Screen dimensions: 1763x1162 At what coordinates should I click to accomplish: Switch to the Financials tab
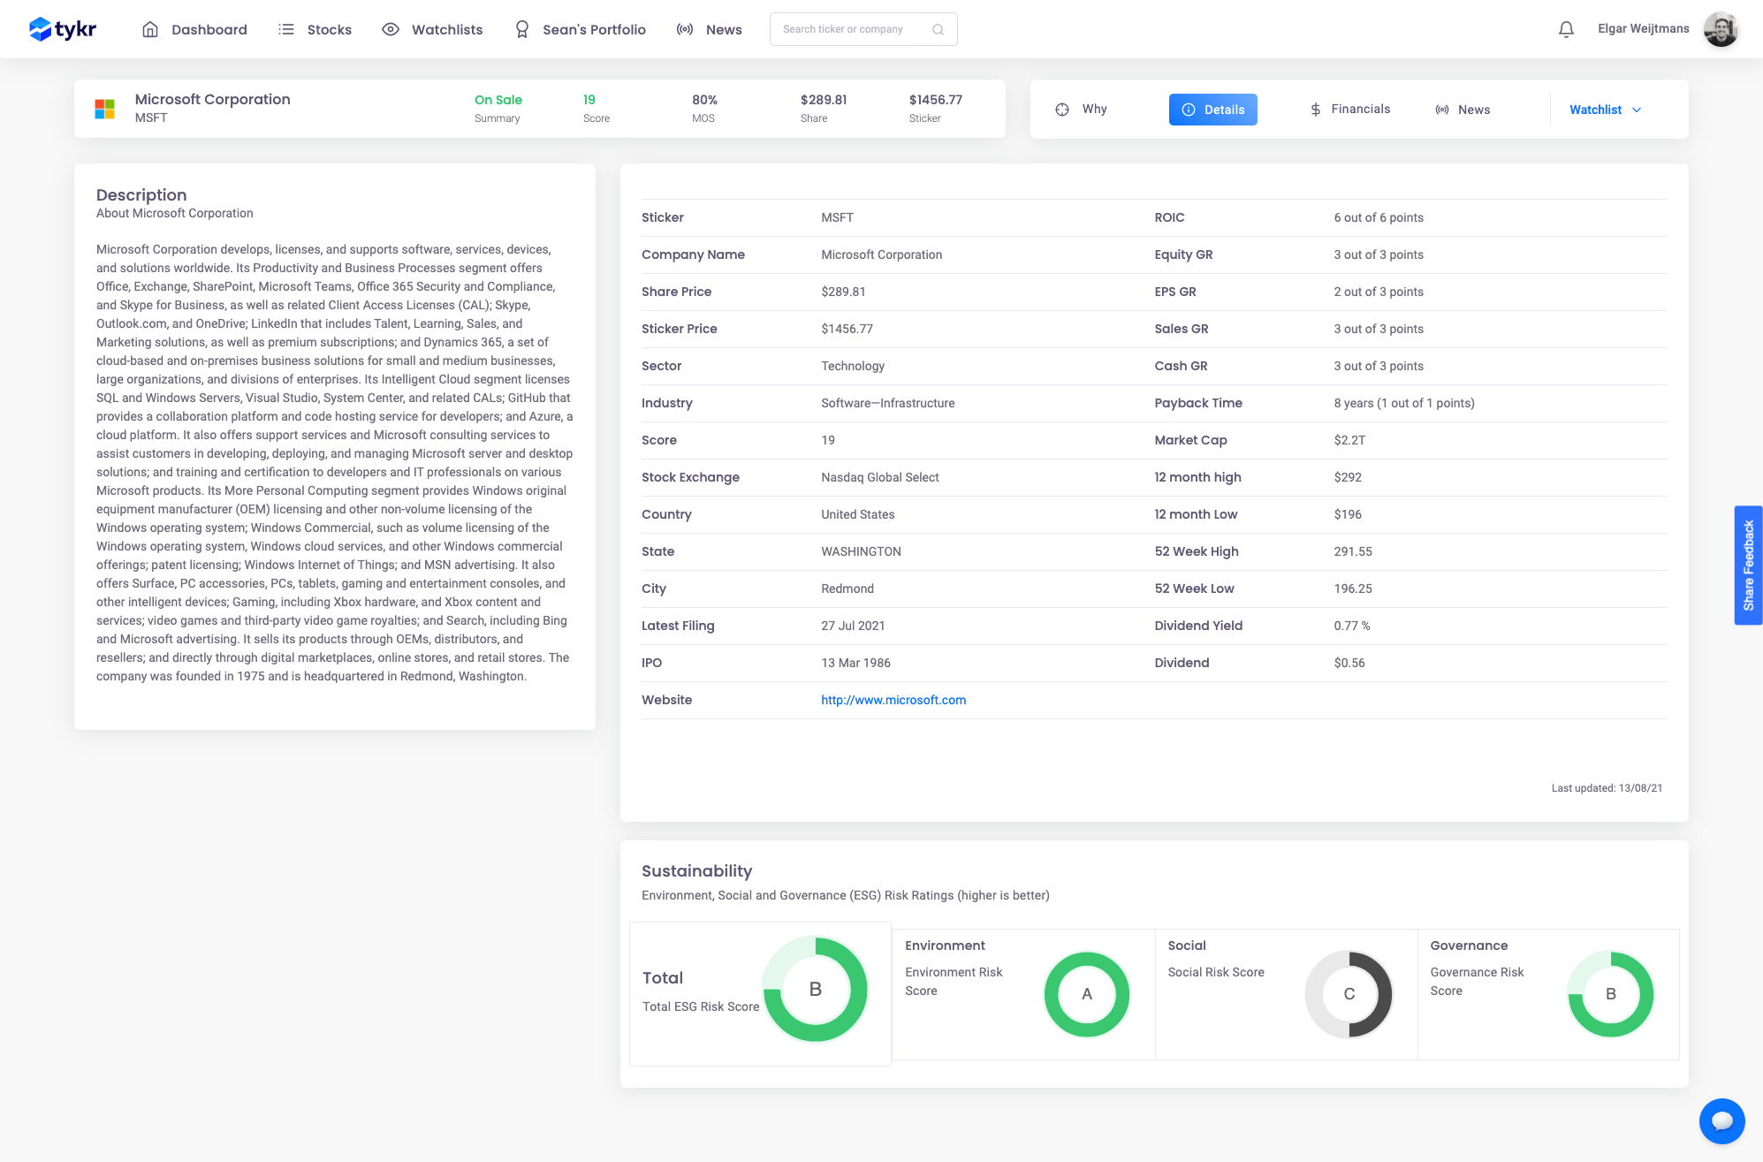pos(1349,110)
